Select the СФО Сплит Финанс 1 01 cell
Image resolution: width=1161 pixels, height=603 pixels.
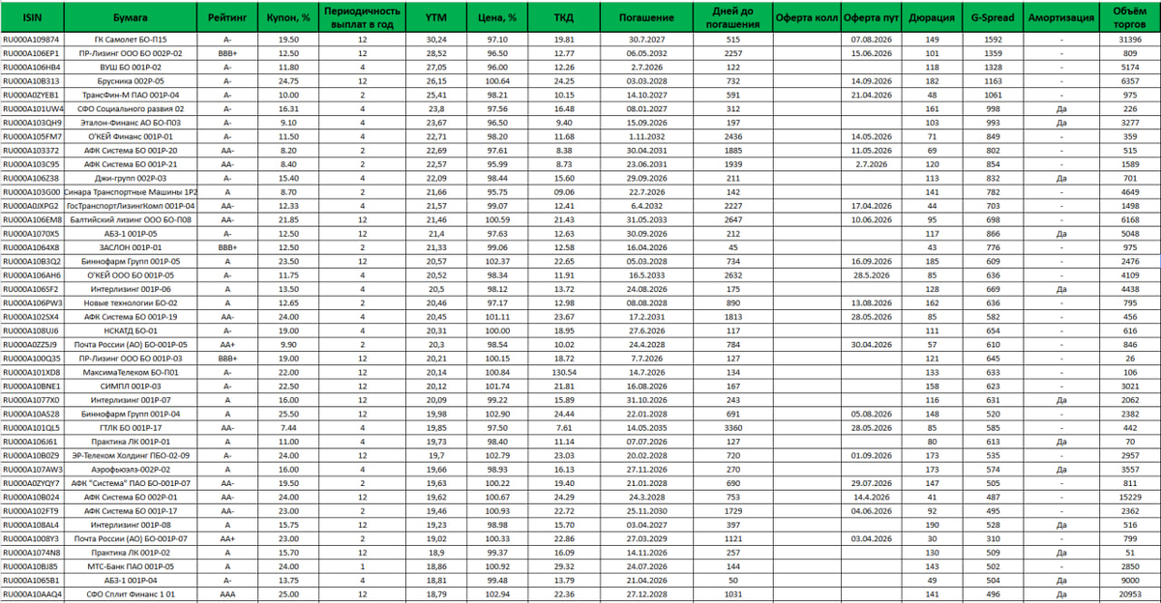(x=131, y=595)
